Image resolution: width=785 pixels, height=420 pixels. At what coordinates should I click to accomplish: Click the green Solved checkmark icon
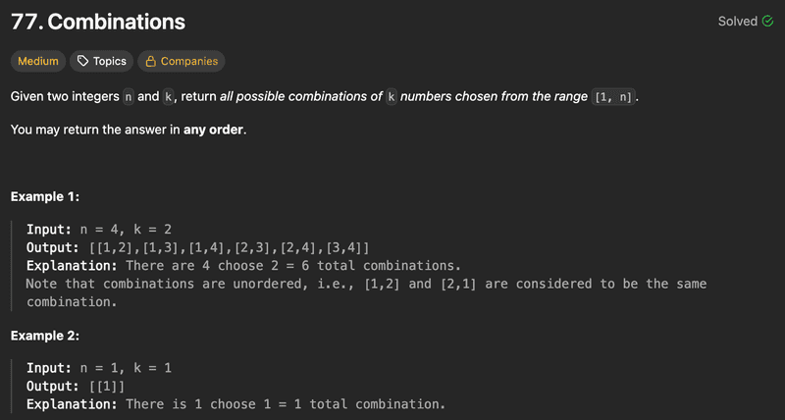point(767,21)
